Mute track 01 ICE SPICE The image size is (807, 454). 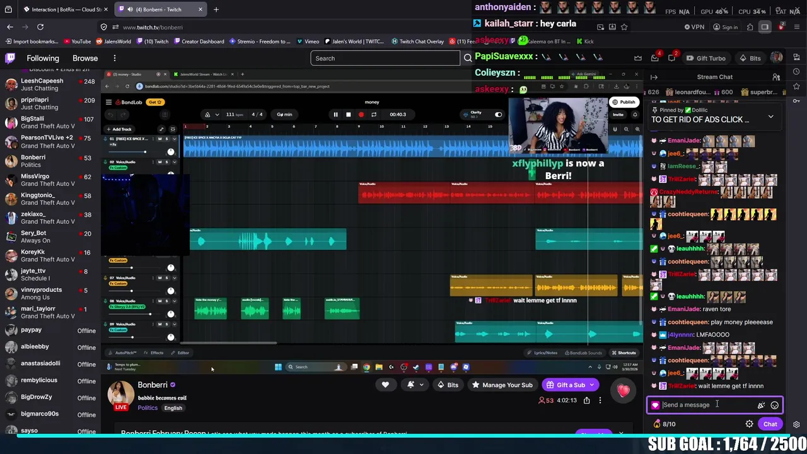tap(160, 139)
